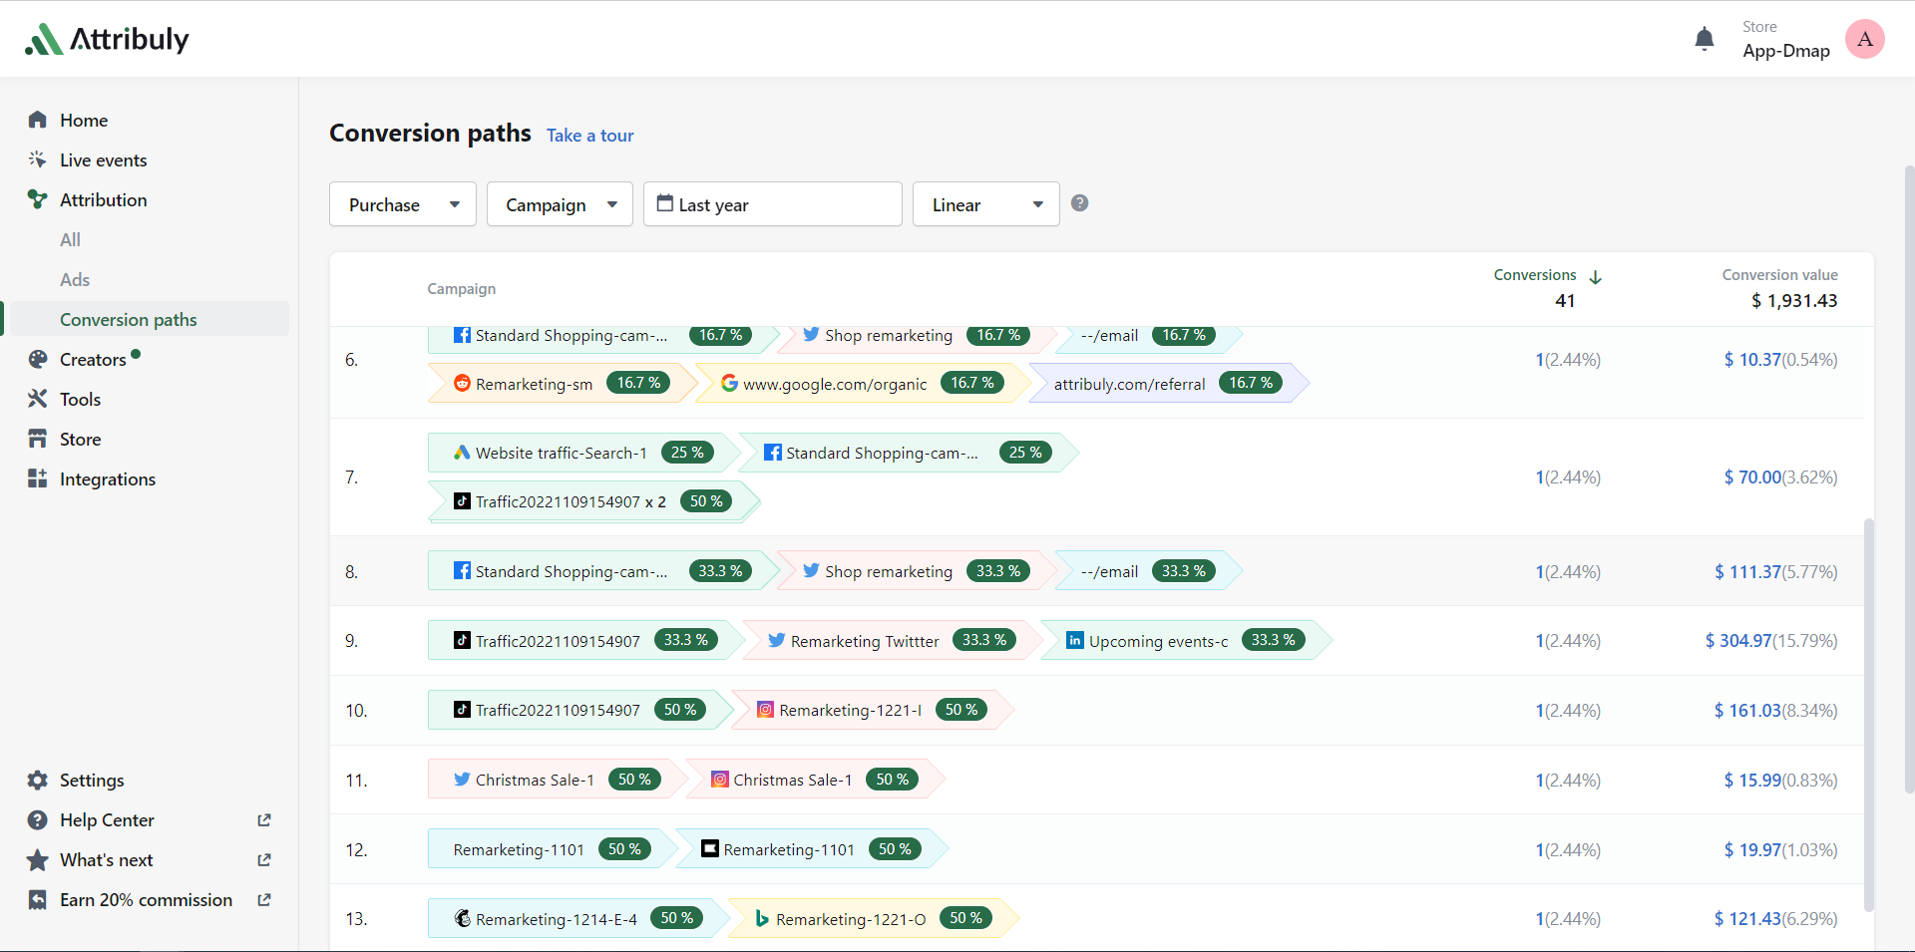Open the Campaign dropdown
Viewport: 1915px width, 952px height.
[560, 204]
